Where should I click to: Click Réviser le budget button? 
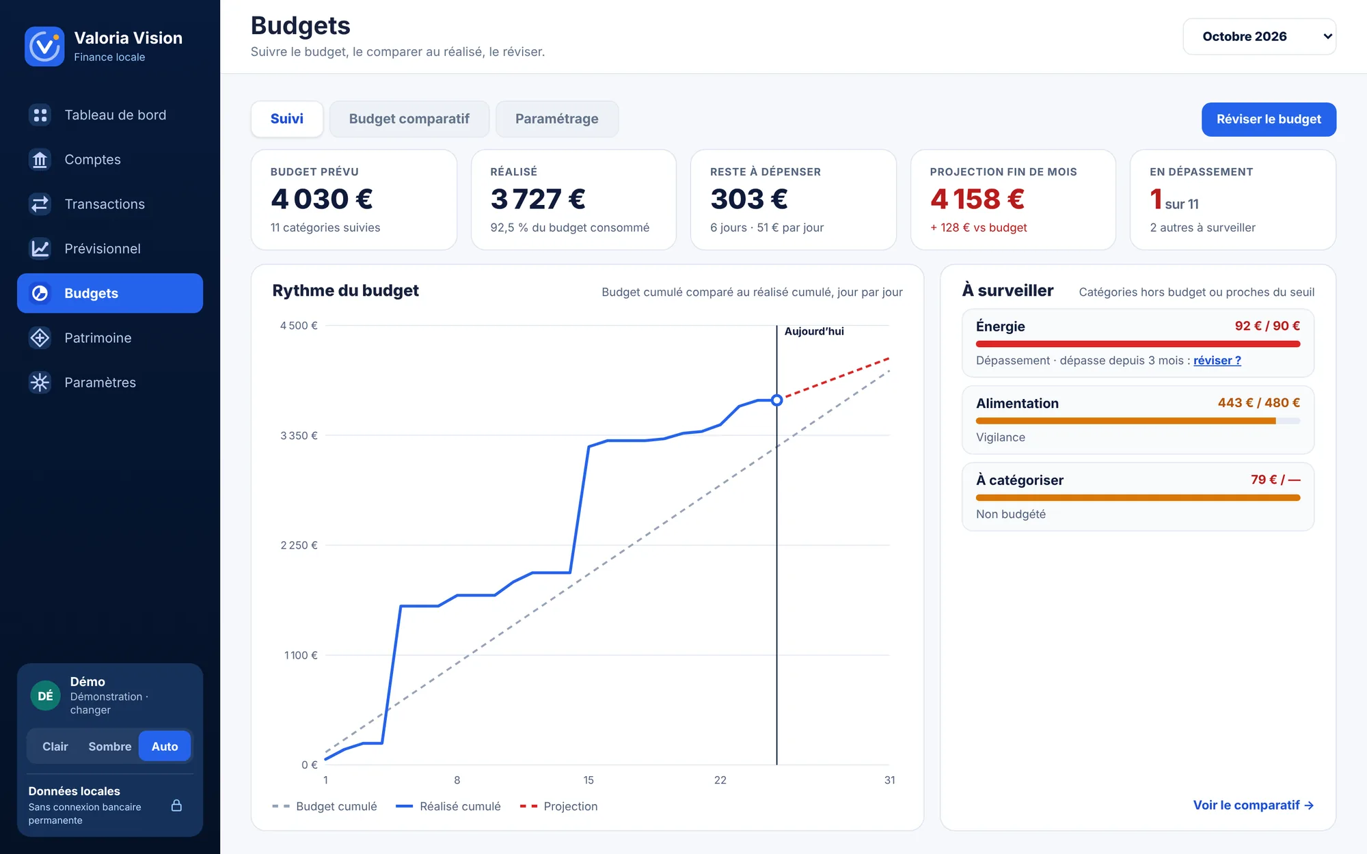click(1269, 120)
